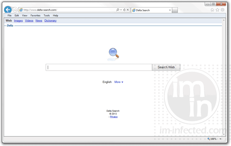Click the Search Web button
The image size is (231, 146).
pos(166,67)
